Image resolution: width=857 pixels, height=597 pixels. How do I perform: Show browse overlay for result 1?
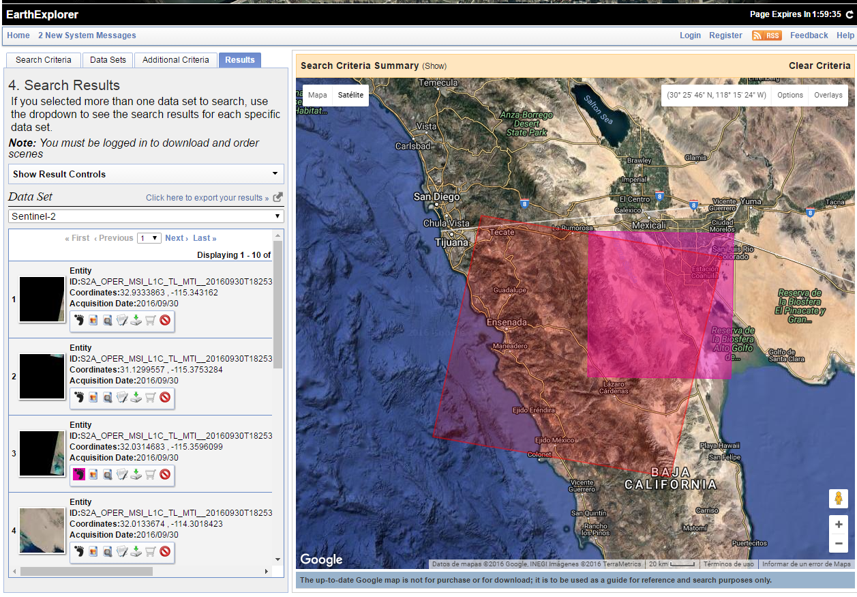93,320
